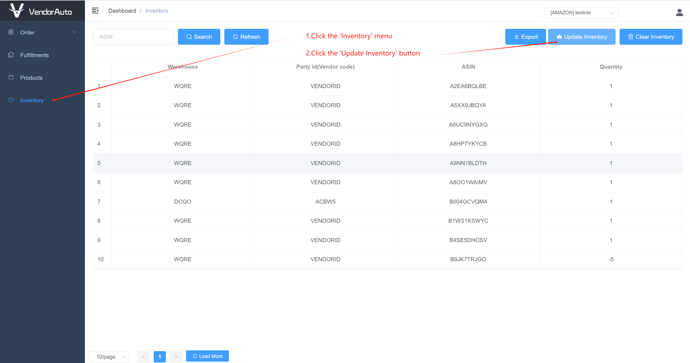This screenshot has height=363, width=690.
Task: Click the Search button
Action: pos(199,37)
